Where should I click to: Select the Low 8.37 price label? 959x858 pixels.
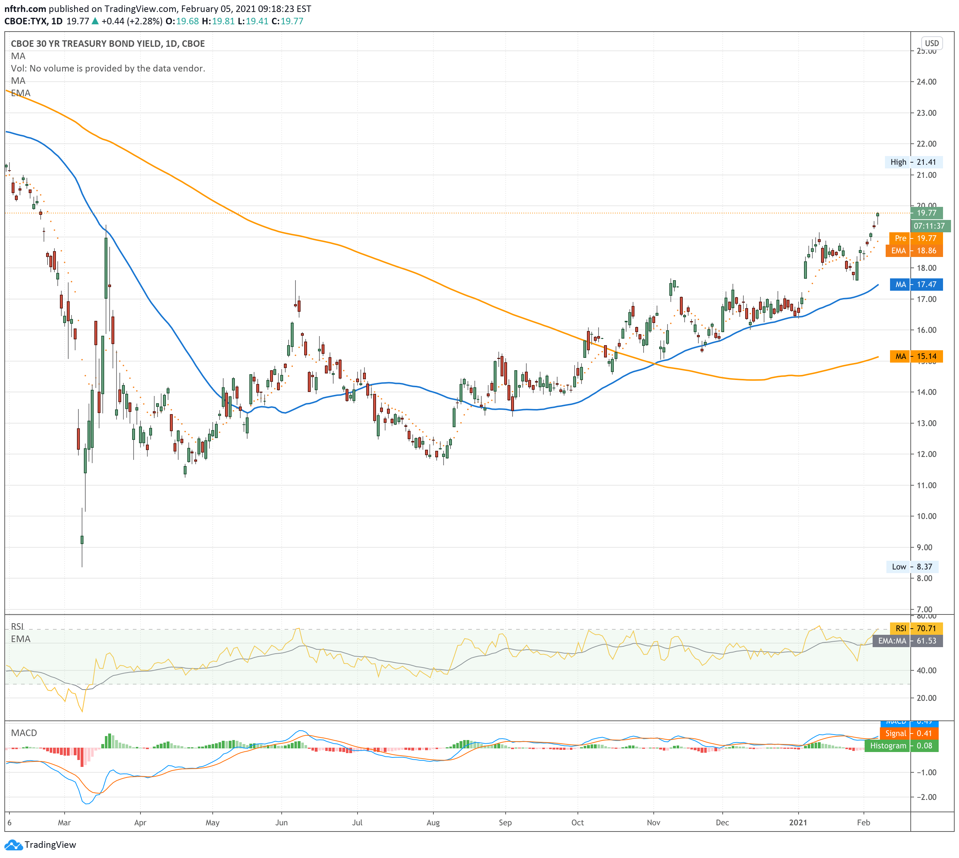click(x=912, y=567)
